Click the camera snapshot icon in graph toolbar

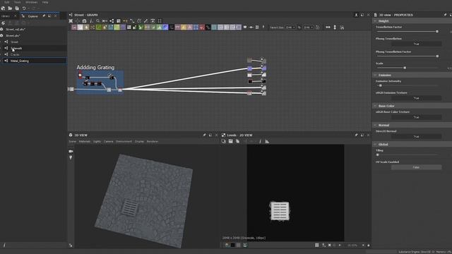pos(84,21)
